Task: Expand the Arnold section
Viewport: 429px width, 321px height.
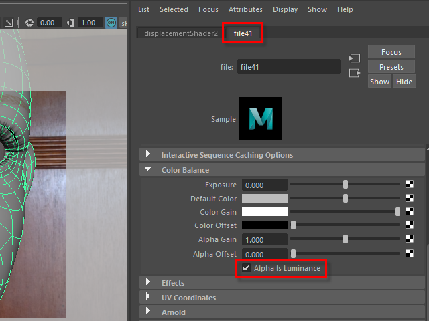Action: coord(148,312)
